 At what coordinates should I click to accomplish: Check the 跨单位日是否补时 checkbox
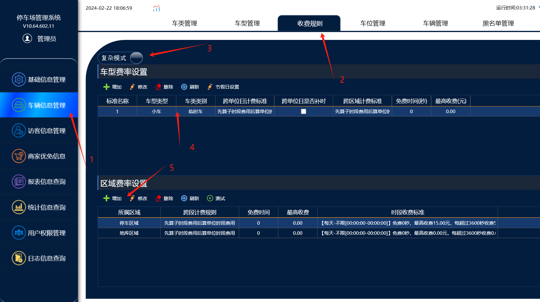pyautogui.click(x=303, y=111)
